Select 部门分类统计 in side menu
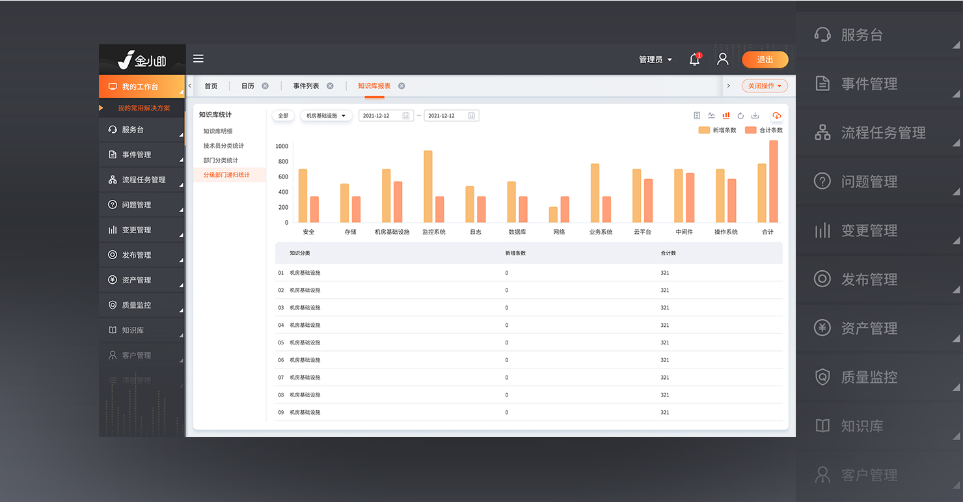 221,160
